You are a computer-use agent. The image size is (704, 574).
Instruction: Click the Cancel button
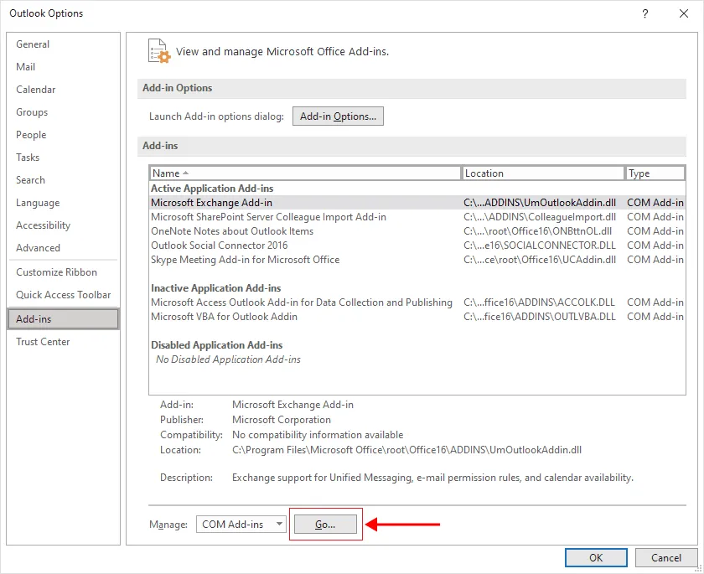point(666,558)
